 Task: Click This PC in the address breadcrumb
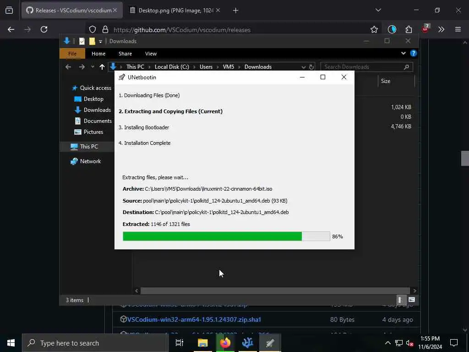pos(135,67)
